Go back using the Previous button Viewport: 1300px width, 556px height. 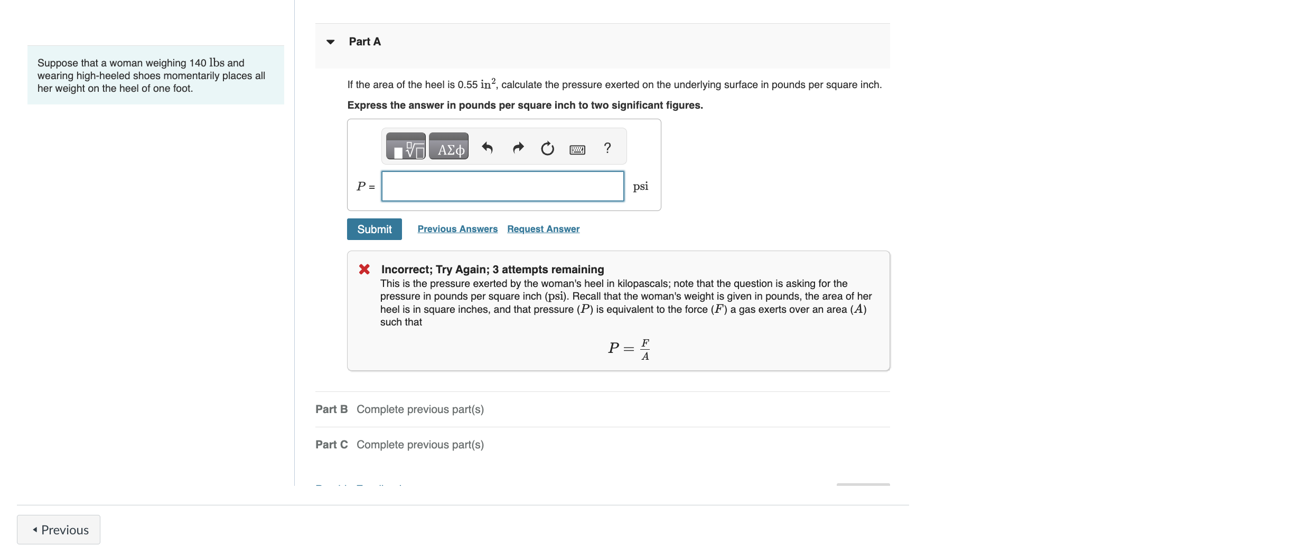(x=58, y=529)
